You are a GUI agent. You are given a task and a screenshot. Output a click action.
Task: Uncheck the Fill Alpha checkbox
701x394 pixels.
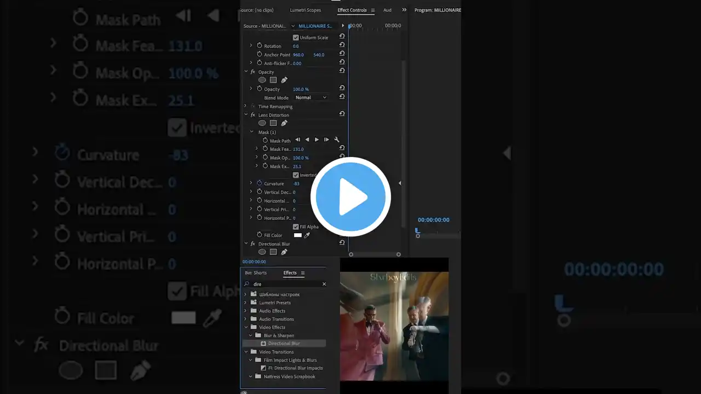point(296,227)
